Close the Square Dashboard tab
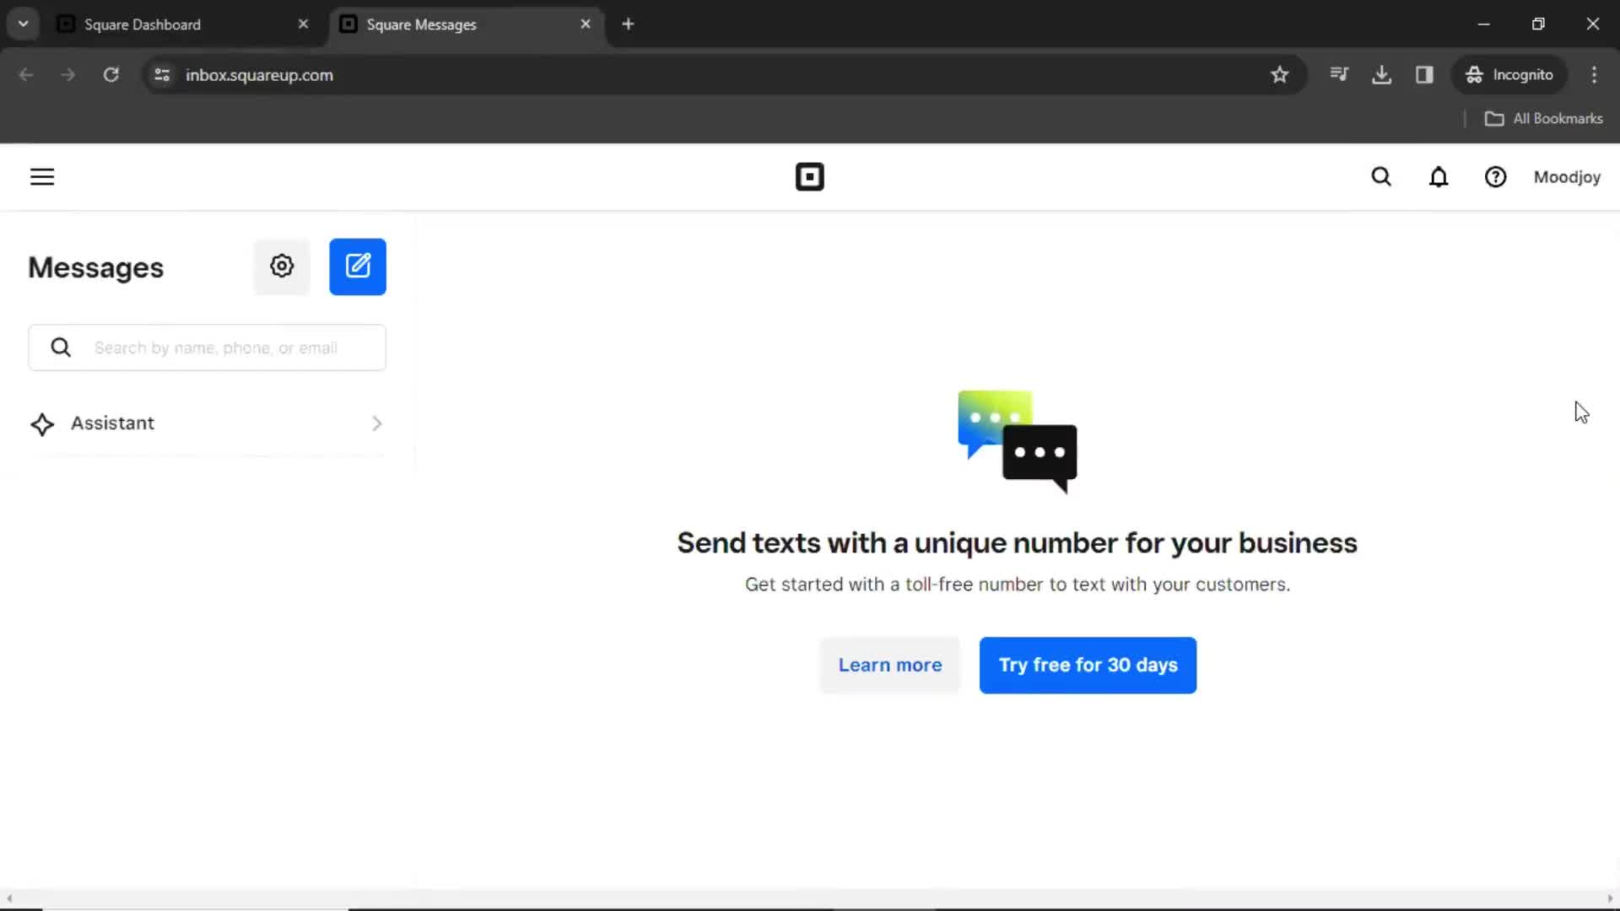This screenshot has width=1620, height=911. [303, 24]
